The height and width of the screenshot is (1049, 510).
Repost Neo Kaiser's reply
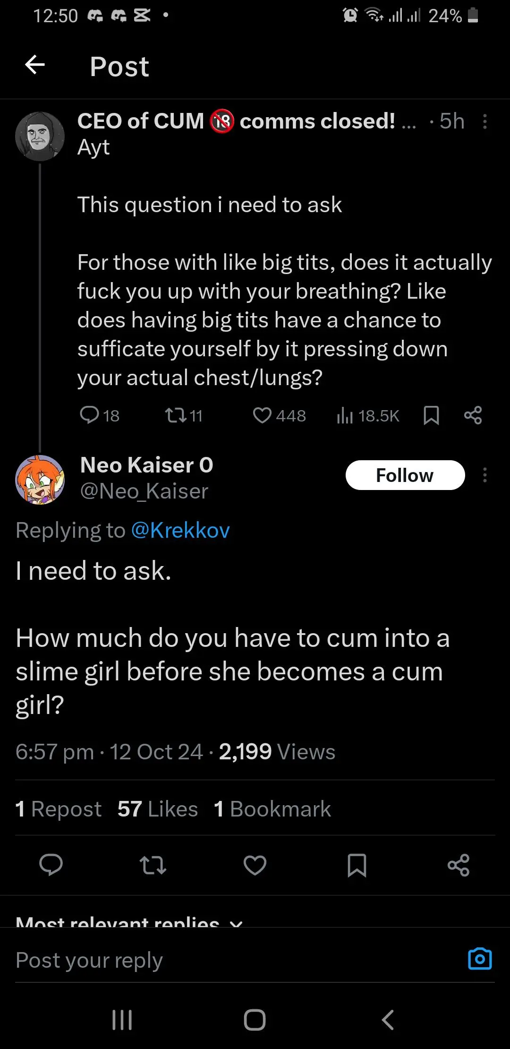pos(152,865)
